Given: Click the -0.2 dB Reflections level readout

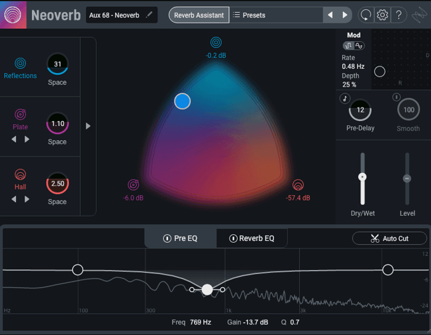Looking at the screenshot, I should 216,55.
